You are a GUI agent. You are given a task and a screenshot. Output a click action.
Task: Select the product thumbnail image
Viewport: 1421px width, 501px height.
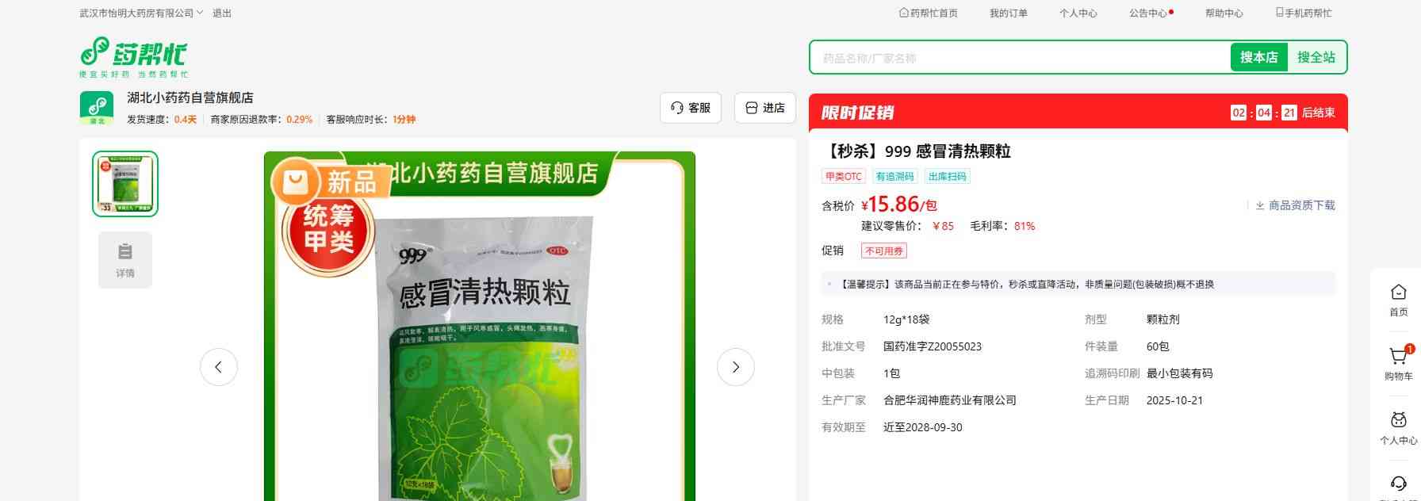click(125, 184)
